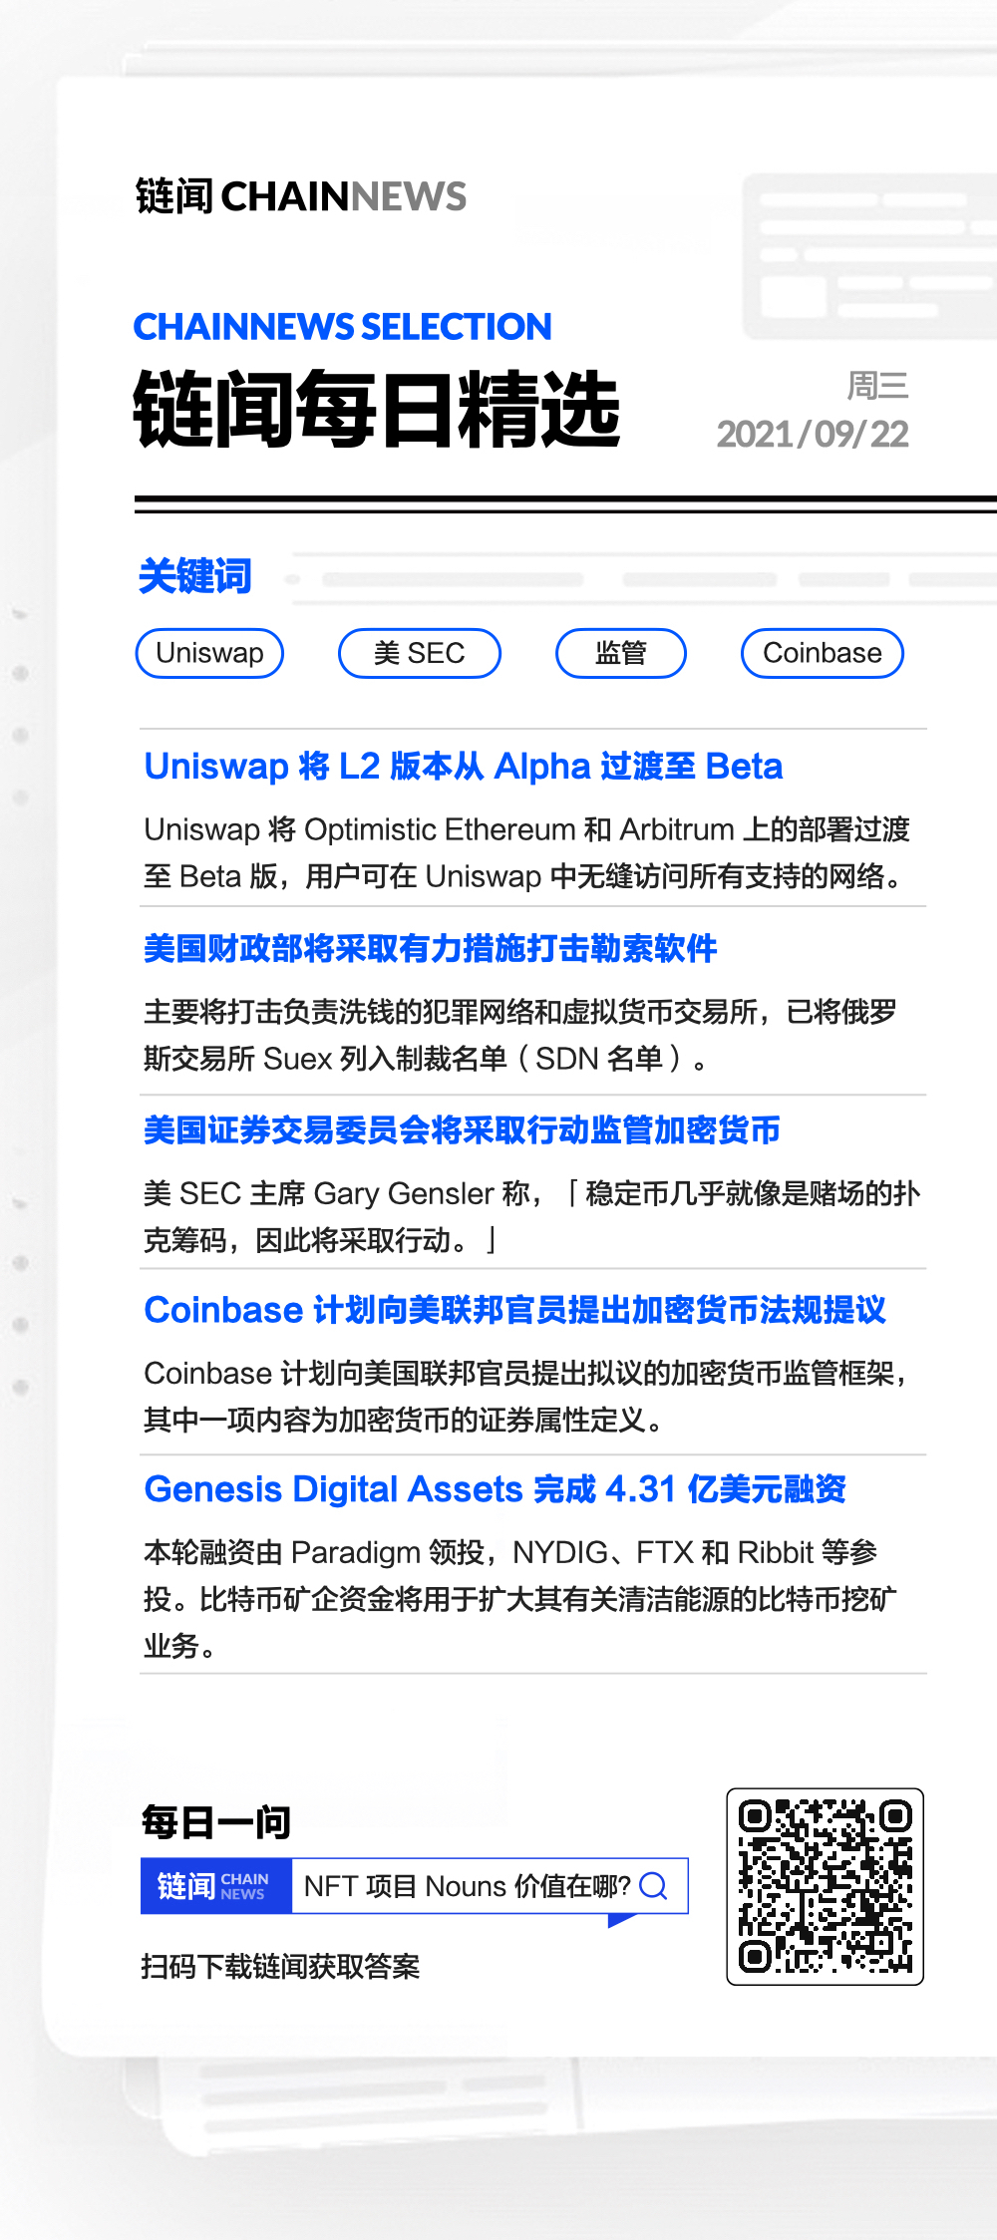Click the search magnifier icon in daily question
This screenshot has width=997, height=2240.
point(654,1885)
